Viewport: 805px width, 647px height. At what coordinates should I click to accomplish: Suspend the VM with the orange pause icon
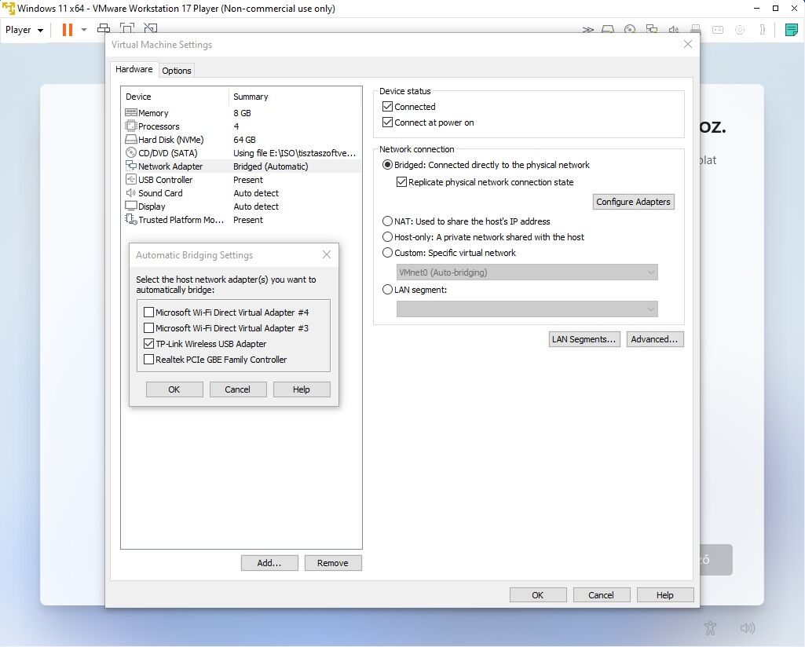[x=68, y=30]
